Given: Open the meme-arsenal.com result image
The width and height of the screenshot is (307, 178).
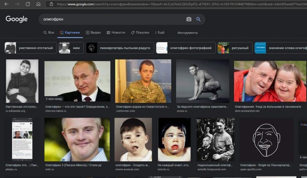Looking at the screenshot, I should pos(133,140).
